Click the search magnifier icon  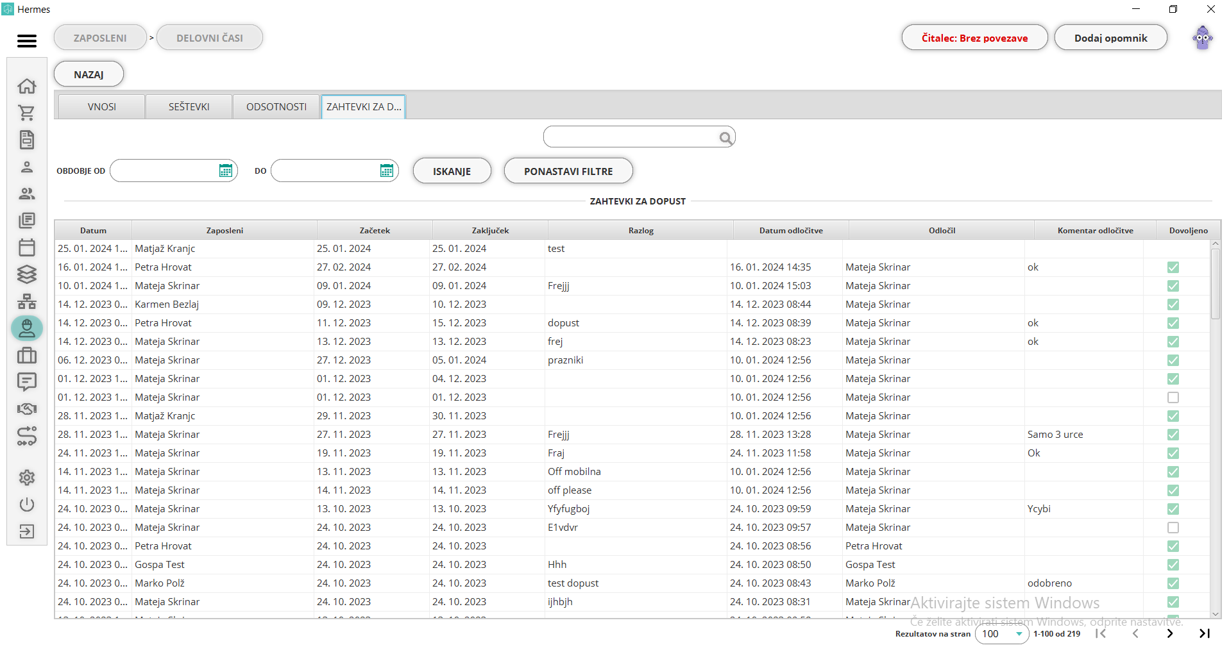click(725, 138)
